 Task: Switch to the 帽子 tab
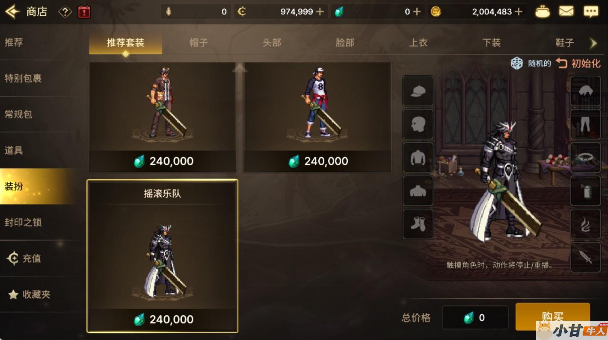[199, 43]
